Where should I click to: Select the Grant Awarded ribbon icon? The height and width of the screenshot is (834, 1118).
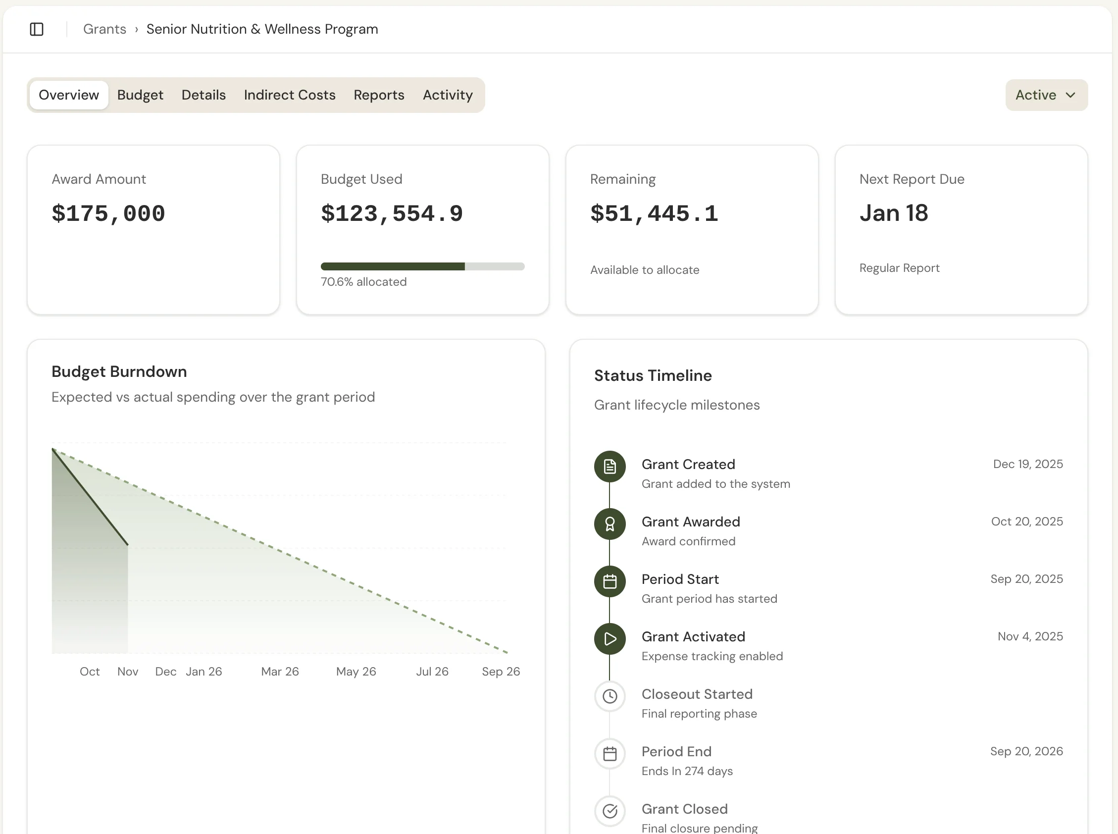pos(609,524)
